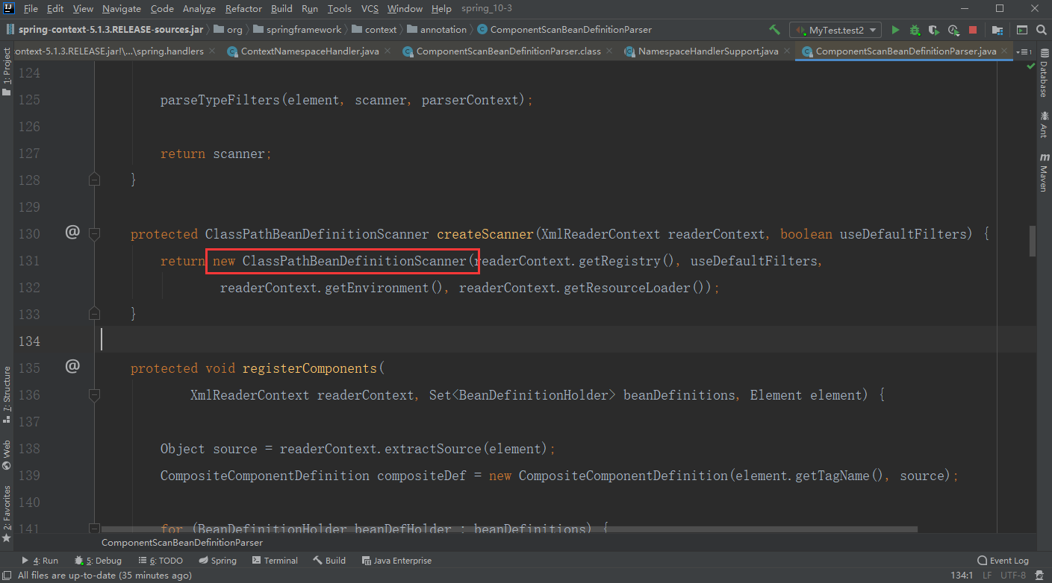
Task: Click the gutter annotation icon on line 130
Action: pyautogui.click(x=72, y=233)
